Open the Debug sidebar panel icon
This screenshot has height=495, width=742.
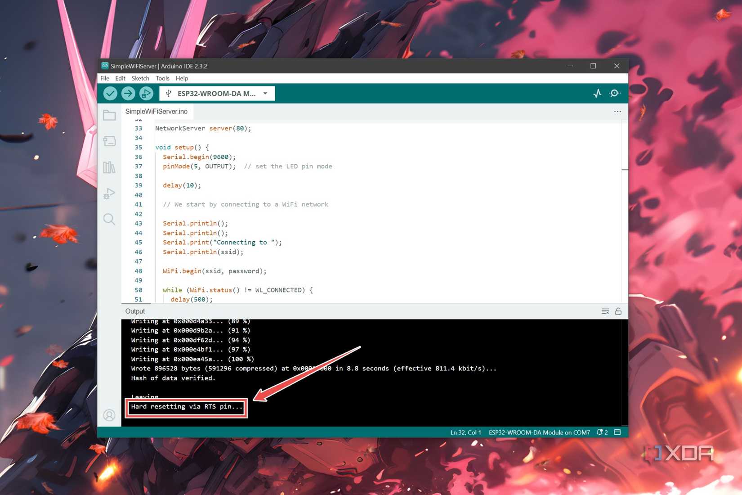109,193
